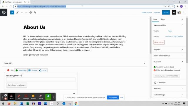This screenshot has width=188, height=106.
Task: Open a new browser tab with plus
Action: coord(33,2)
